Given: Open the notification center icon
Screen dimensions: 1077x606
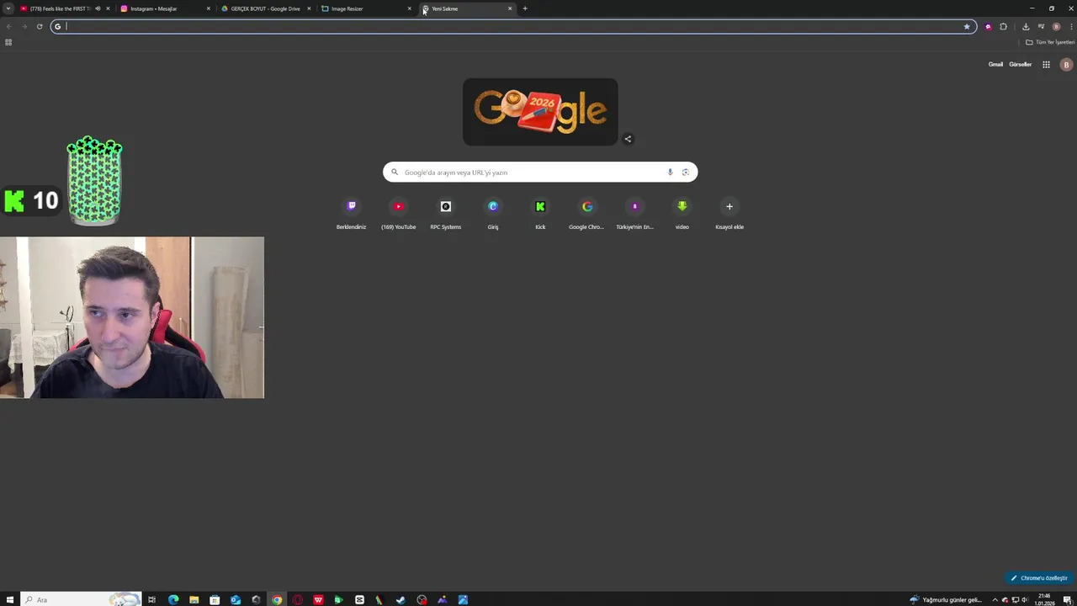Looking at the screenshot, I should 1067,600.
